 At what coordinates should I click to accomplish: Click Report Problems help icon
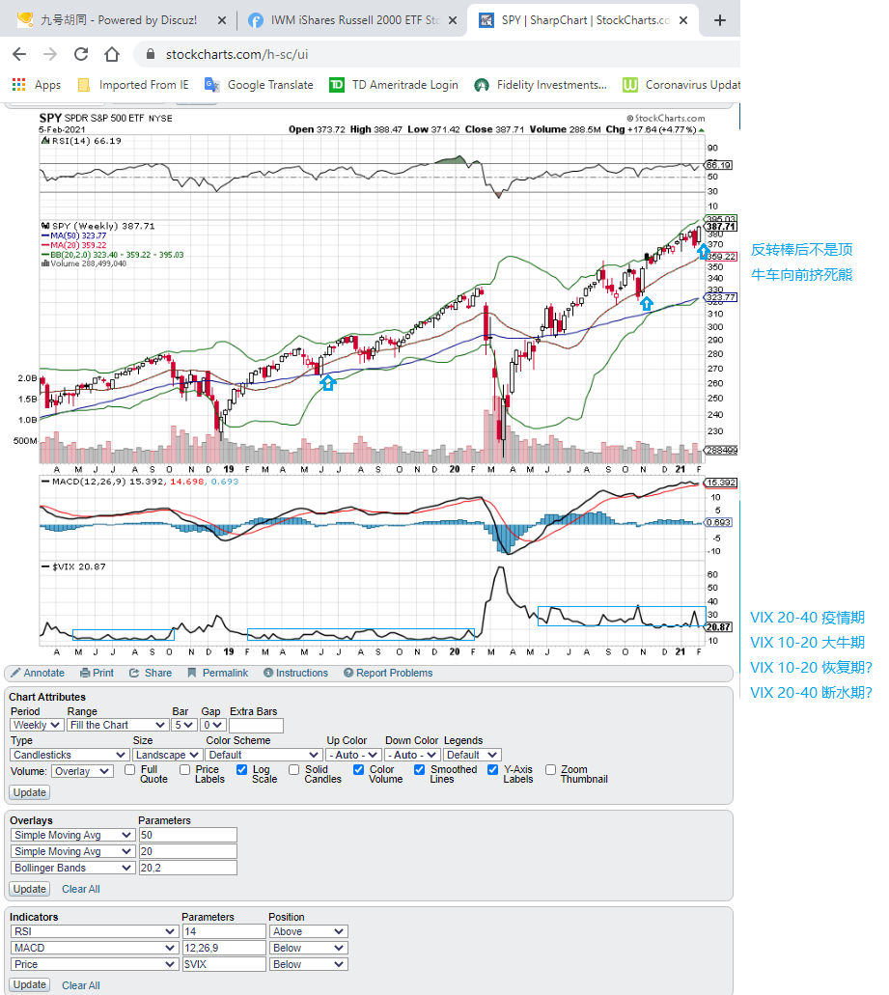[x=347, y=674]
